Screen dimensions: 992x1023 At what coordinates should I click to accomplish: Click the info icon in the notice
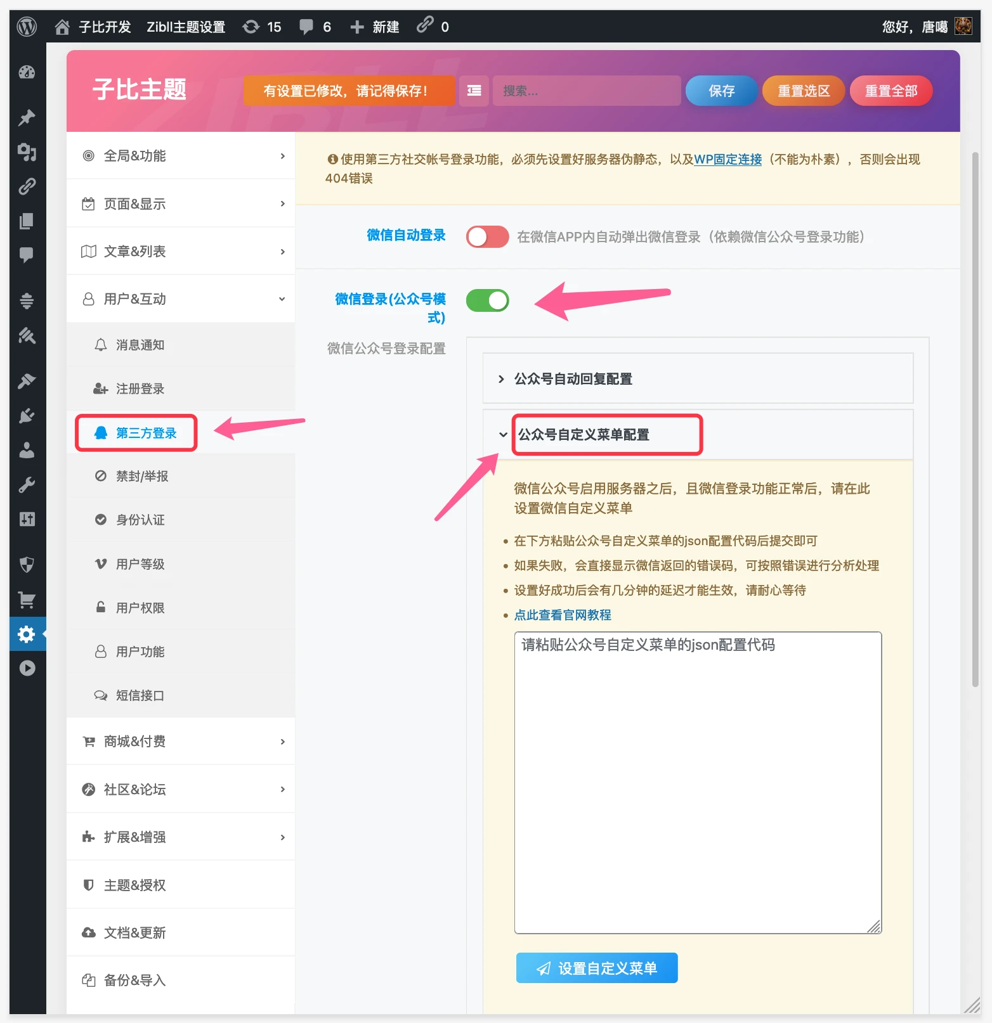(332, 159)
